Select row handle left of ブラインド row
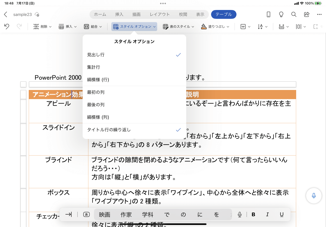 23,172
